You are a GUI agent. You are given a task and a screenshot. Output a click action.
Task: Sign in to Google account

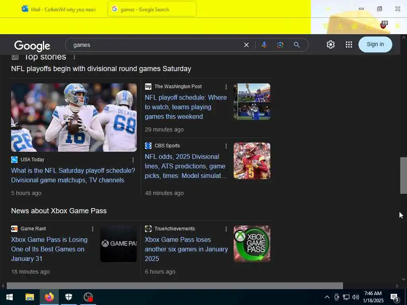(x=375, y=44)
